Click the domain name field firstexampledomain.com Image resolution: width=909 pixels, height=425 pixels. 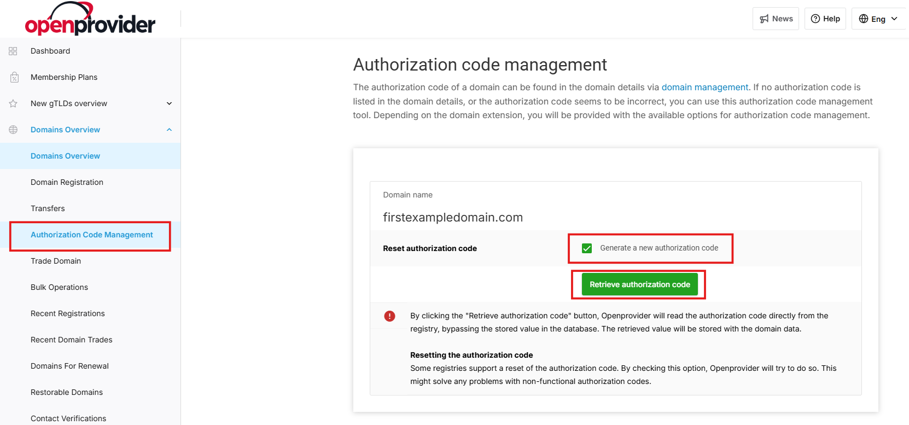click(453, 218)
